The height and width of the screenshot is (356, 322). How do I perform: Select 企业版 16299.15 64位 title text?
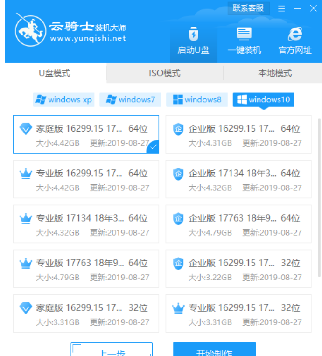click(245, 129)
